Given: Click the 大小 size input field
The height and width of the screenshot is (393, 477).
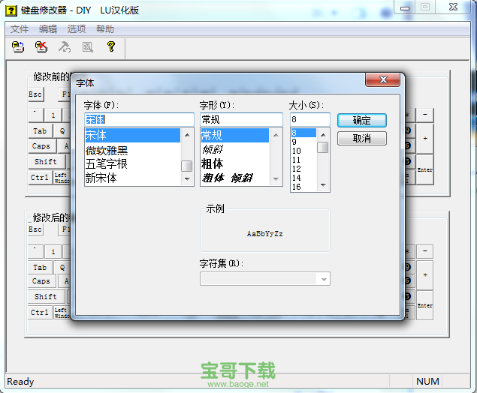Looking at the screenshot, I should tap(310, 119).
